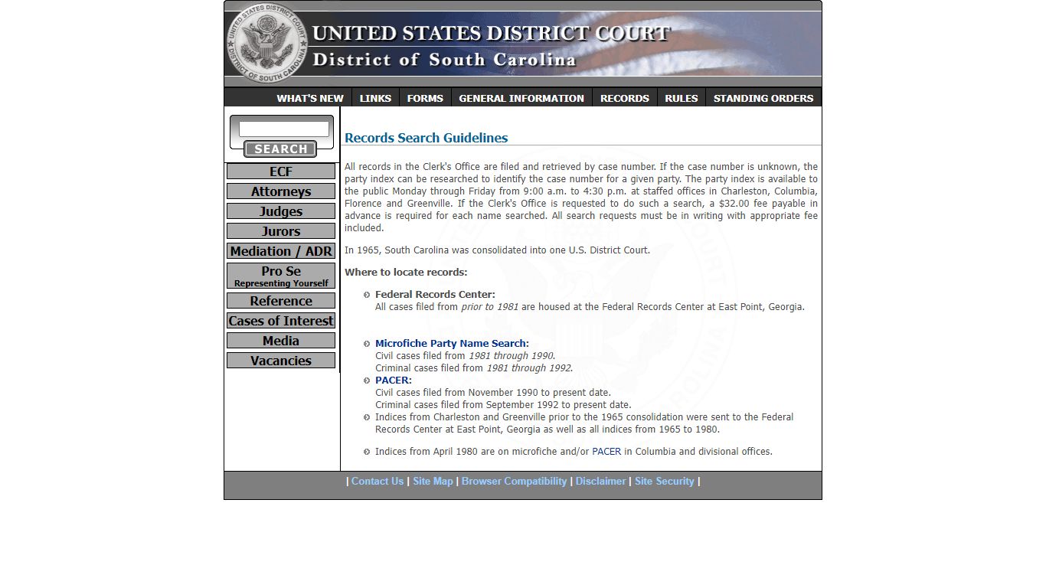
Task: Open the ECF sidebar section
Action: tap(281, 171)
